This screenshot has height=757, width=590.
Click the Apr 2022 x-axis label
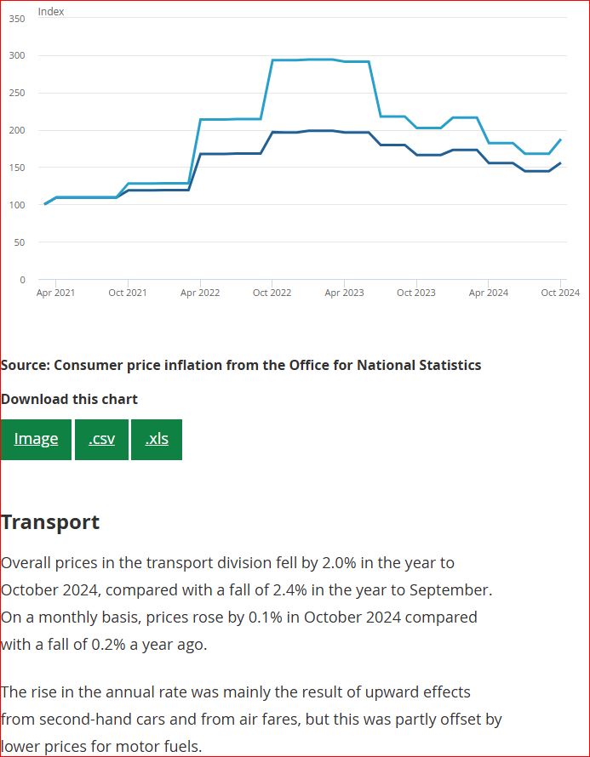[x=200, y=293]
